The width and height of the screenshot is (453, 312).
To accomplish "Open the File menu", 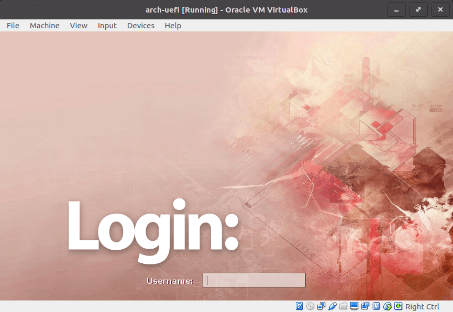I will pos(13,26).
